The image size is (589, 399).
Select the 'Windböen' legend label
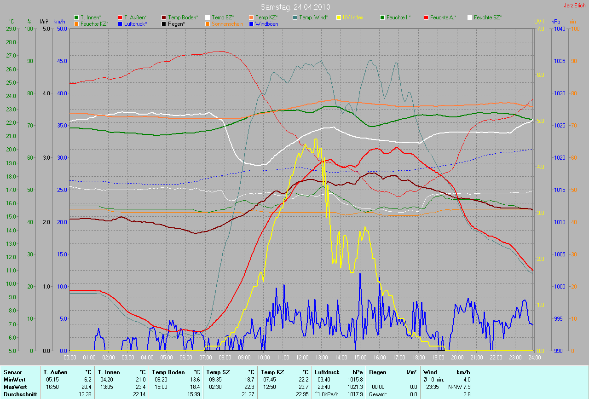pyautogui.click(x=267, y=23)
